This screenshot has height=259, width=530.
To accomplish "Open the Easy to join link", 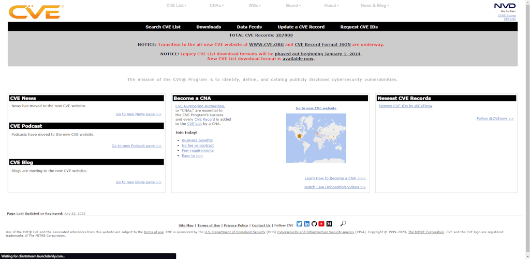I will coord(192,156).
